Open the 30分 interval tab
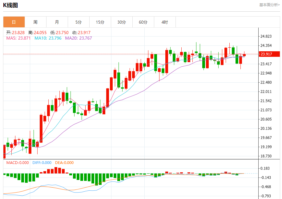This screenshot has height=199, width=282. (x=122, y=22)
